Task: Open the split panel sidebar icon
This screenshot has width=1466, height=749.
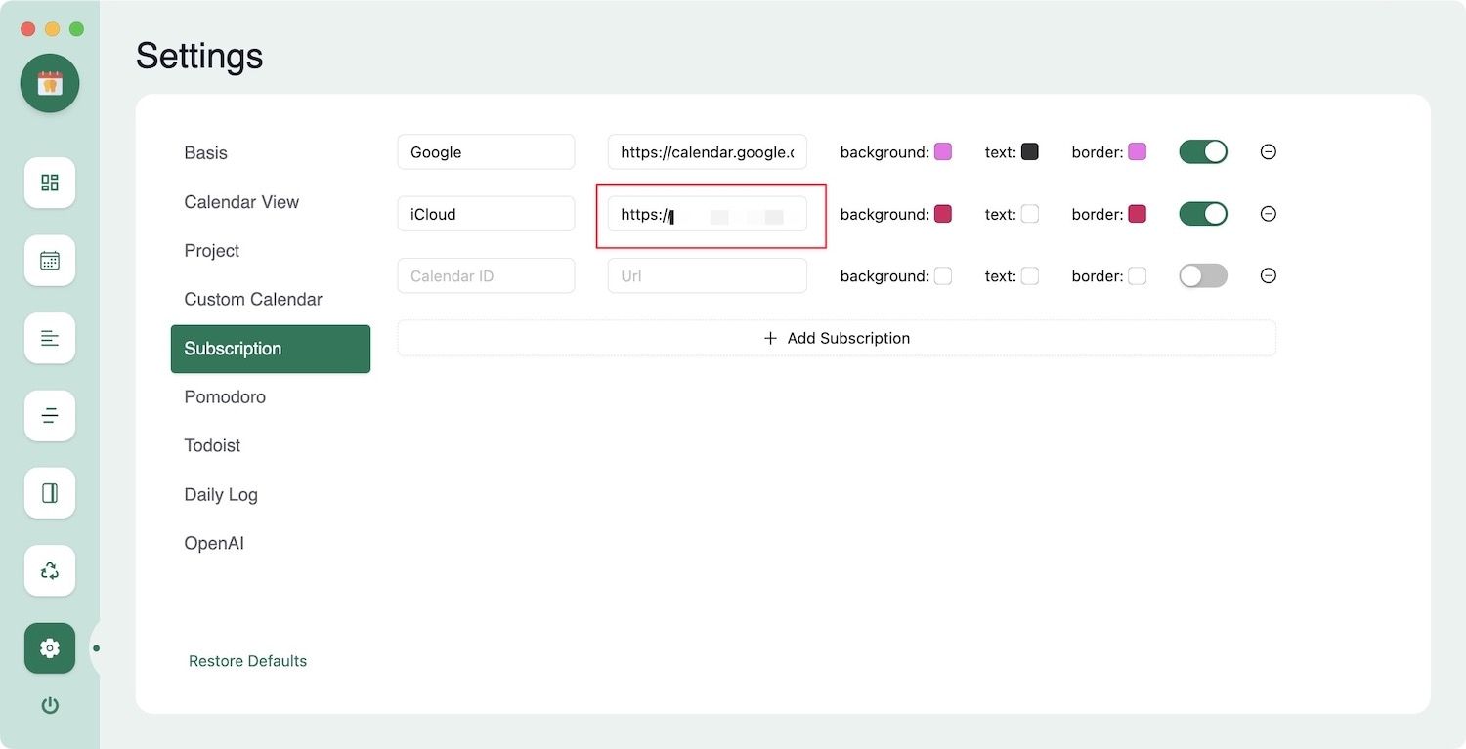Action: pos(50,493)
